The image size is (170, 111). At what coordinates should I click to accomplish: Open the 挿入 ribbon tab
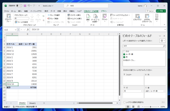coord(20,11)
